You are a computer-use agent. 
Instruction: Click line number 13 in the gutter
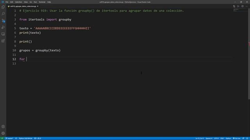(x=14, y=64)
